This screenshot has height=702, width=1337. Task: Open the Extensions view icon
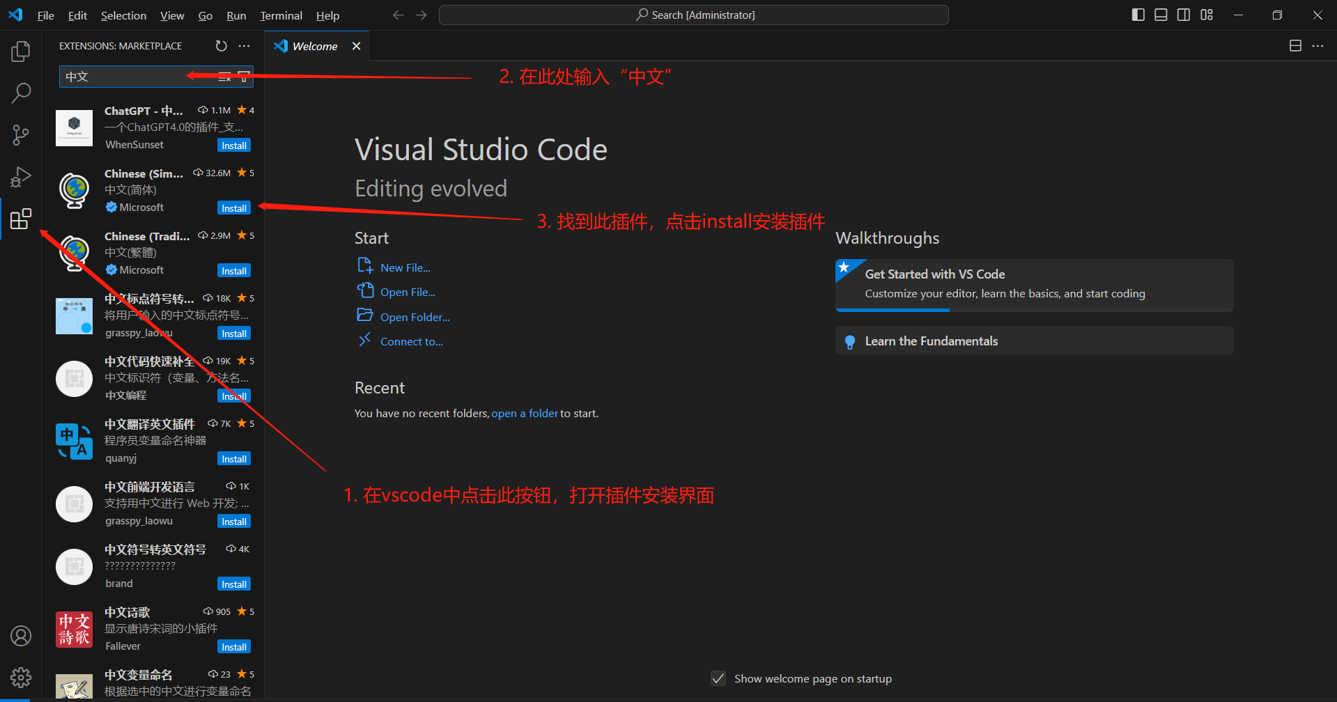point(21,219)
